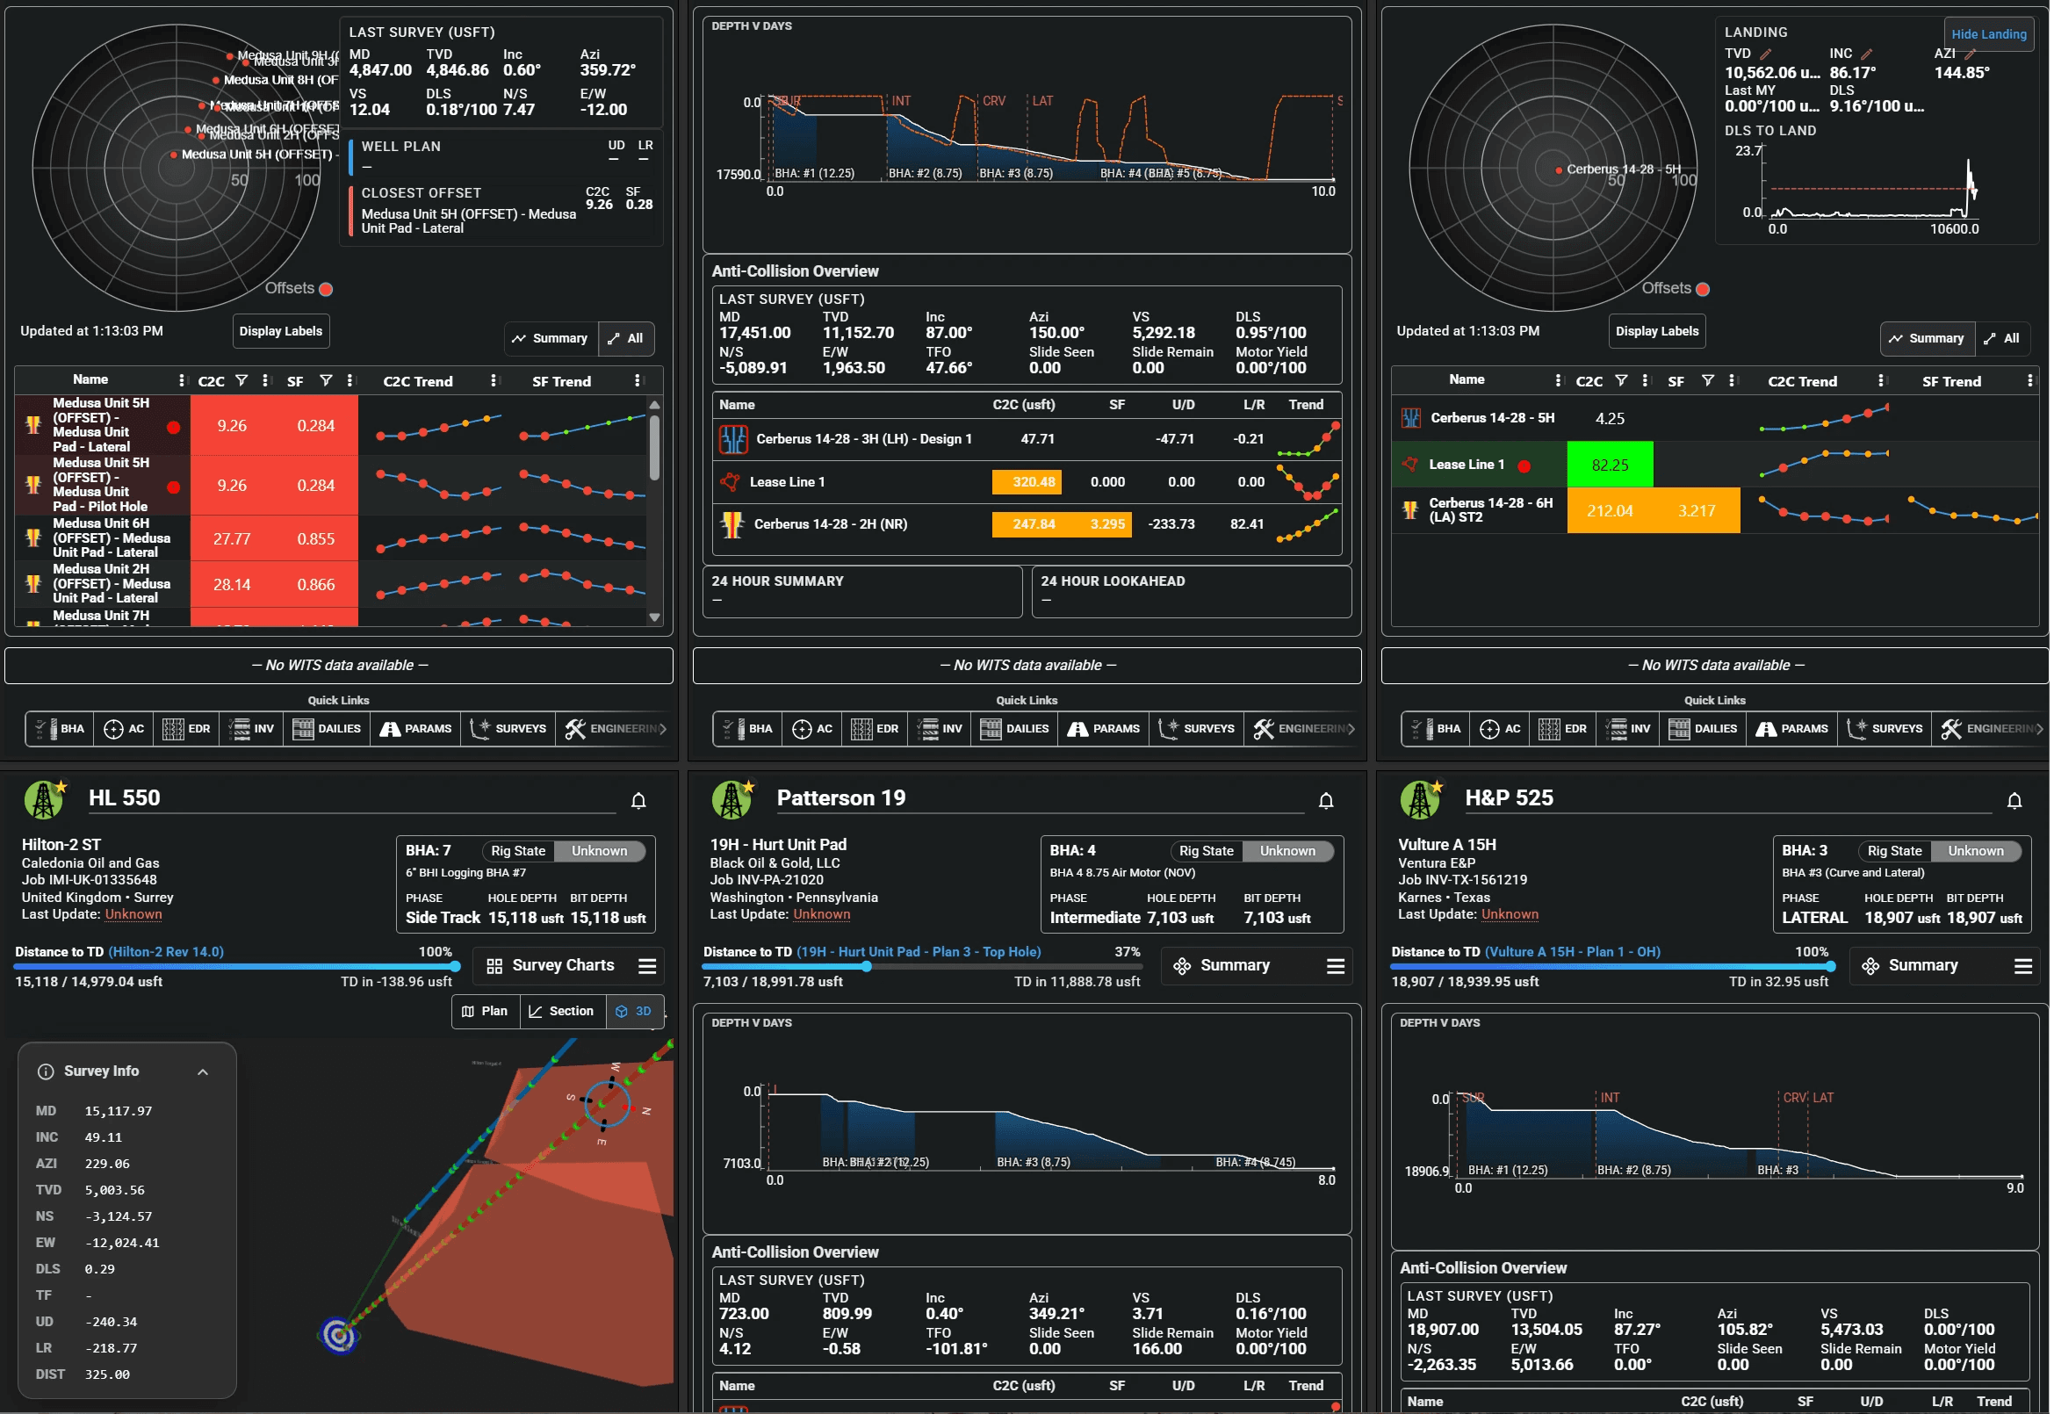Switch the left panel to Summary view

[550, 338]
